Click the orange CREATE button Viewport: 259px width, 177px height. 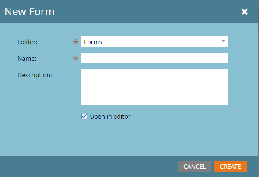coord(230,167)
